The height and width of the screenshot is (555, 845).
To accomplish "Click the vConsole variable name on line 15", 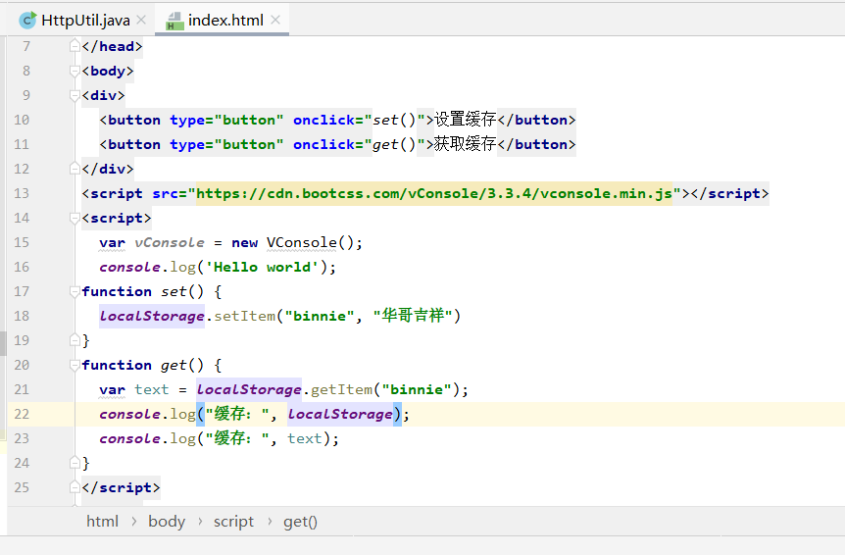I will pyautogui.click(x=170, y=242).
